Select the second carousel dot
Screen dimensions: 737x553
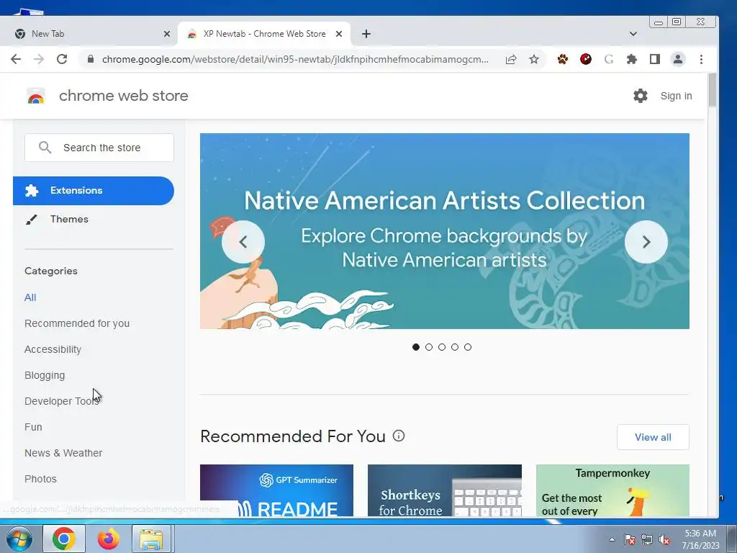point(429,347)
